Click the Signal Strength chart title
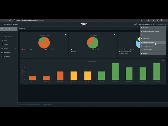 point(93,61)
